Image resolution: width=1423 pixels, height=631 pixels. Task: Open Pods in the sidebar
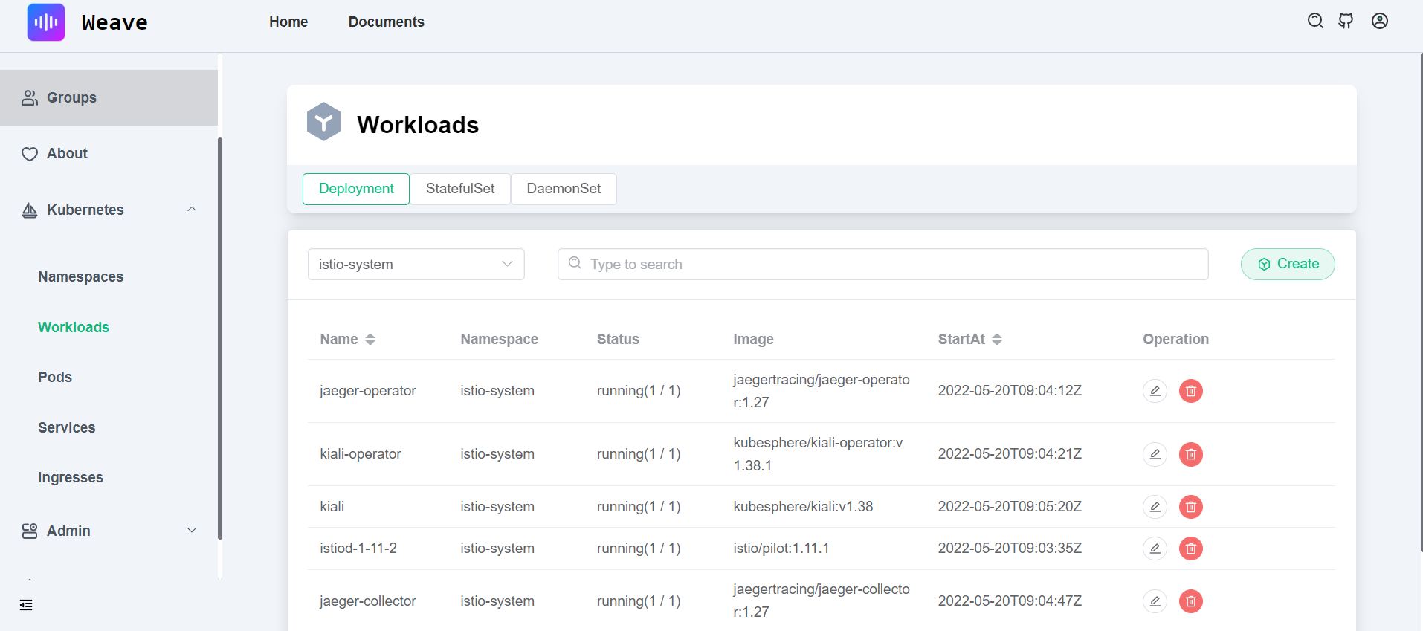click(55, 377)
